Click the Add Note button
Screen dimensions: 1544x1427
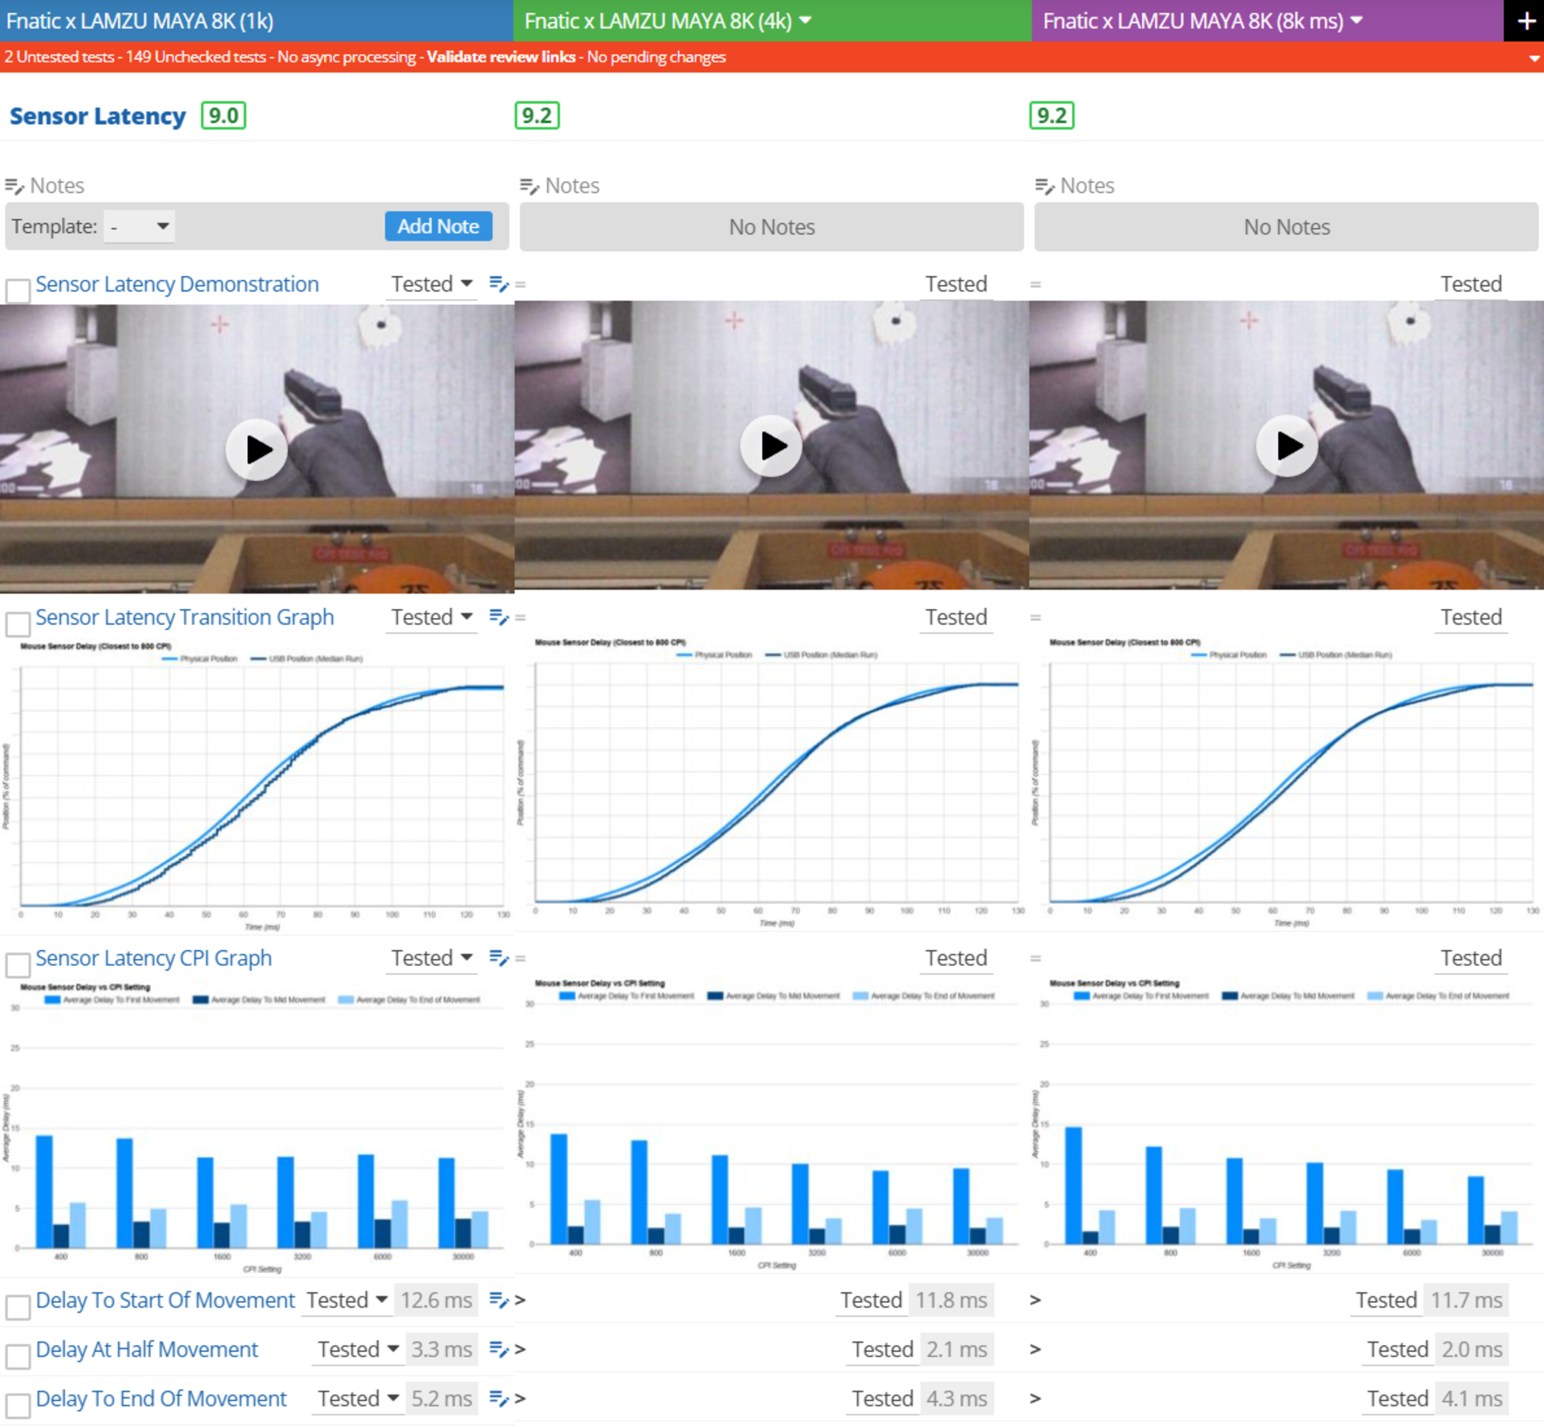(x=438, y=226)
